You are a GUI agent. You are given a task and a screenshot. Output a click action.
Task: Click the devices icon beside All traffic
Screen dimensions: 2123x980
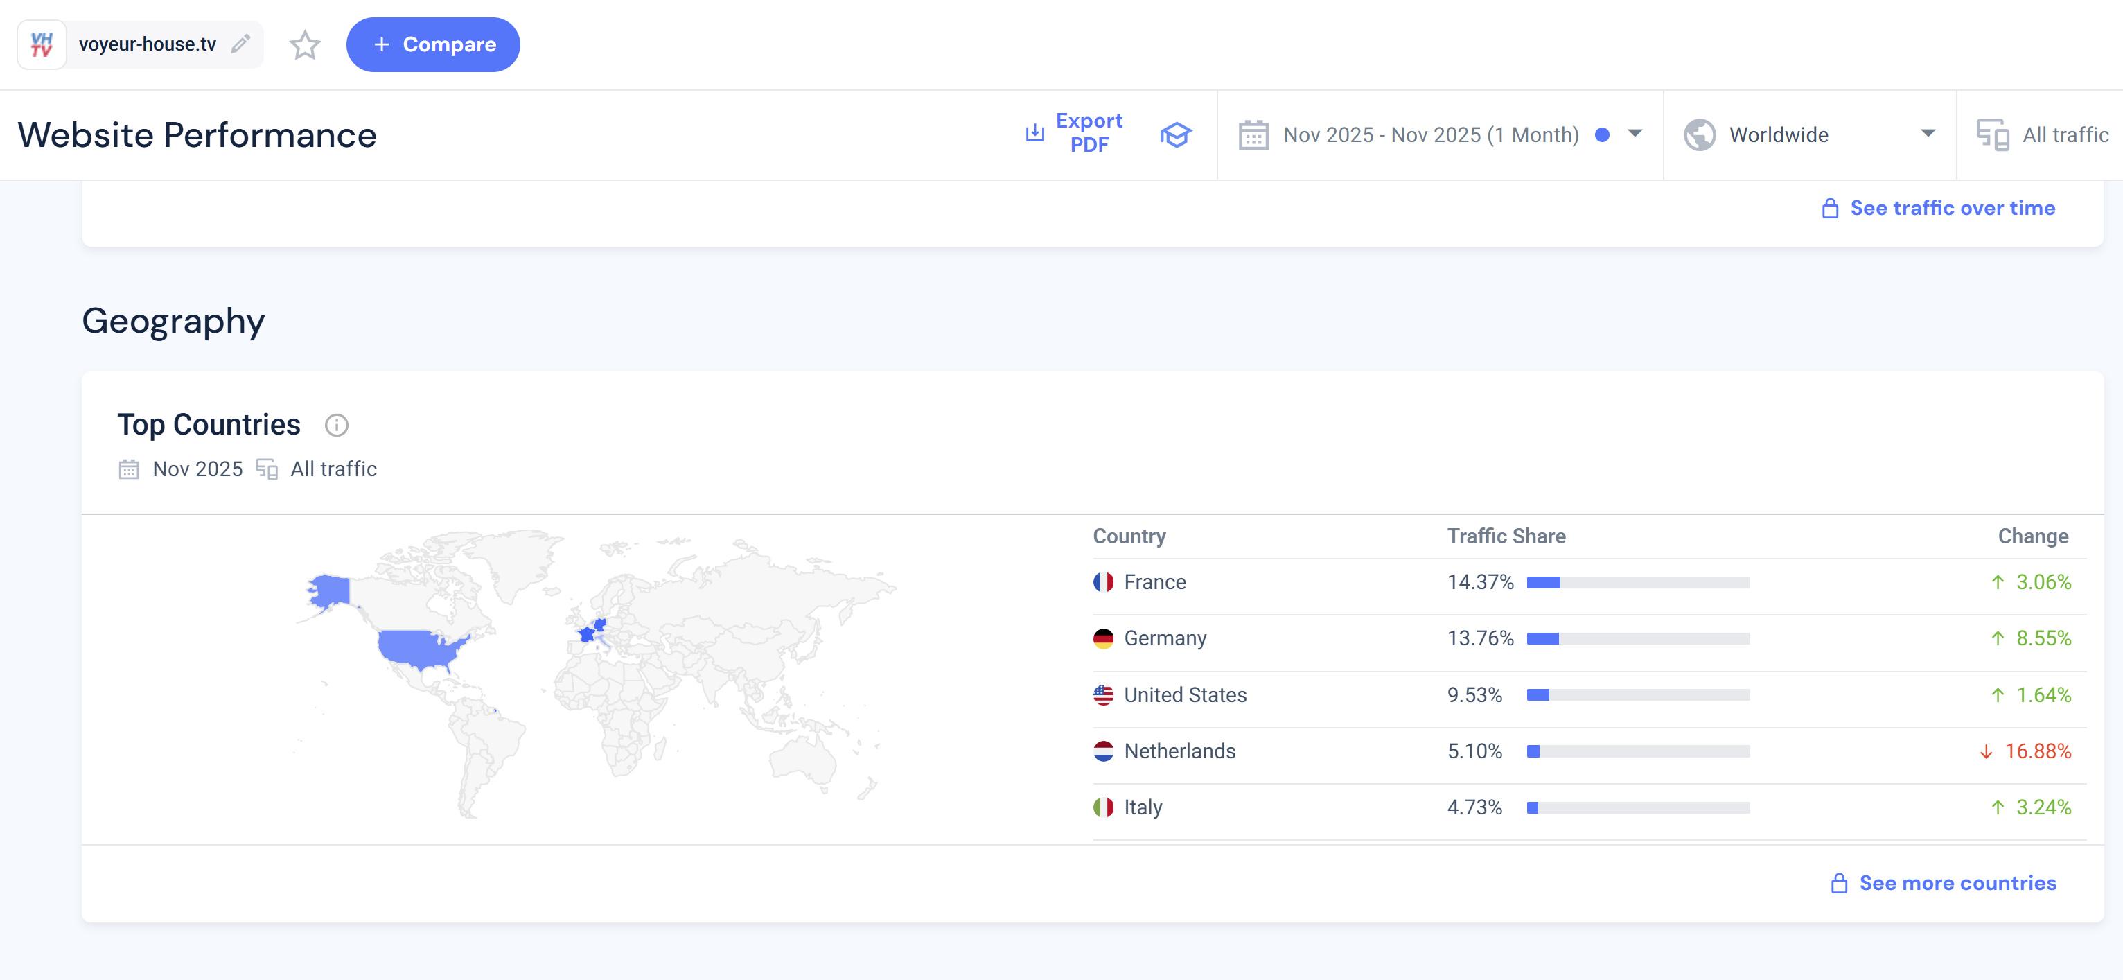tap(1992, 135)
